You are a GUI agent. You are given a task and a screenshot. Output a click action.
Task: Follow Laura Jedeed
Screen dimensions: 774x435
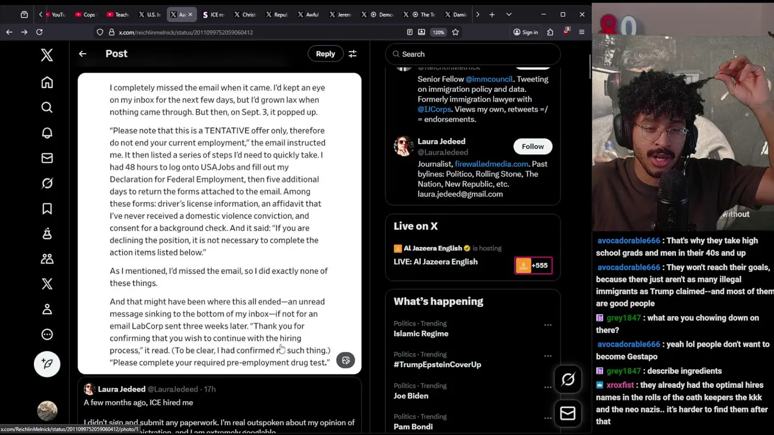point(533,146)
